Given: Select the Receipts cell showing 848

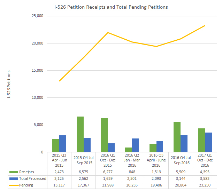Looking at the screenshot, I should click(x=132, y=172).
